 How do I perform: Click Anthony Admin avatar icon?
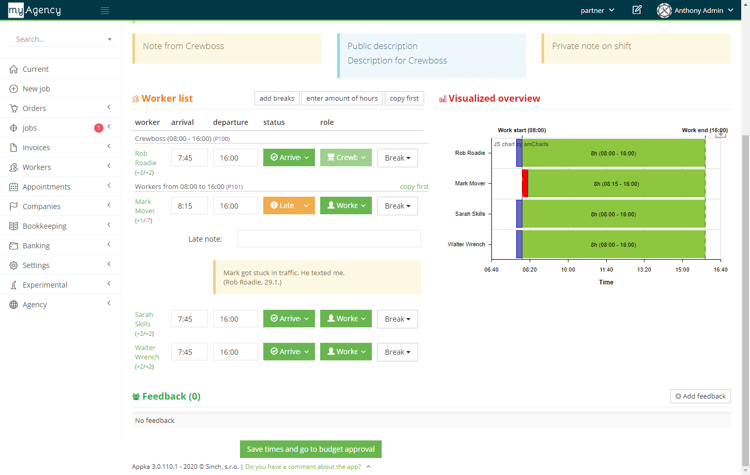(x=664, y=10)
